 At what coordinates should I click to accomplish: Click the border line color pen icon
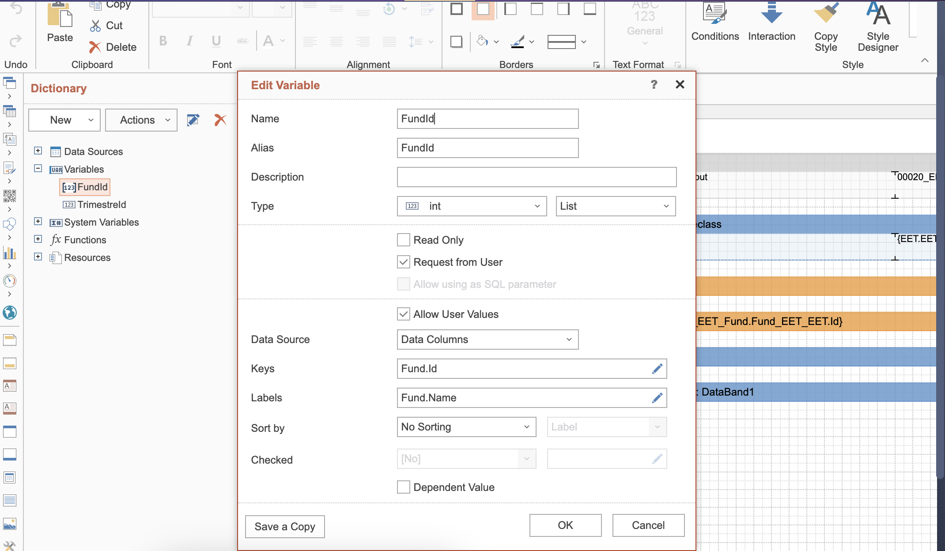point(518,42)
